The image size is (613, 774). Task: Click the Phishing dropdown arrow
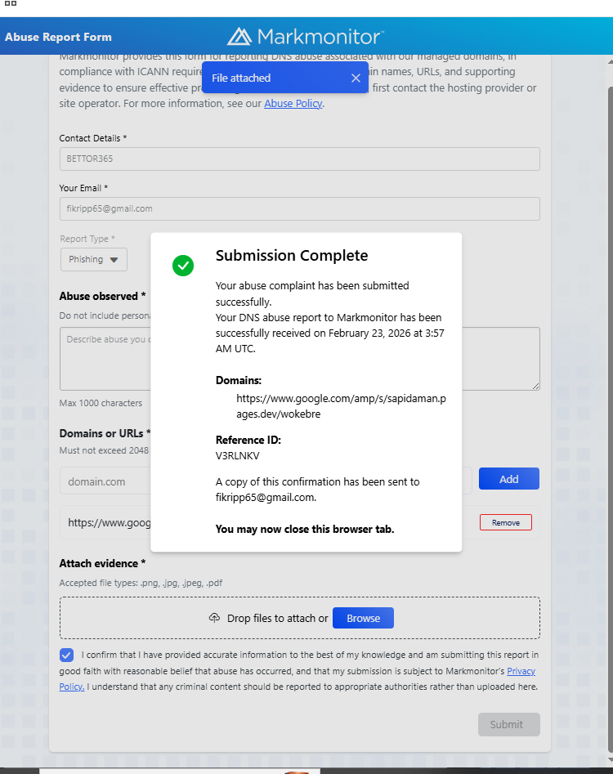click(114, 260)
